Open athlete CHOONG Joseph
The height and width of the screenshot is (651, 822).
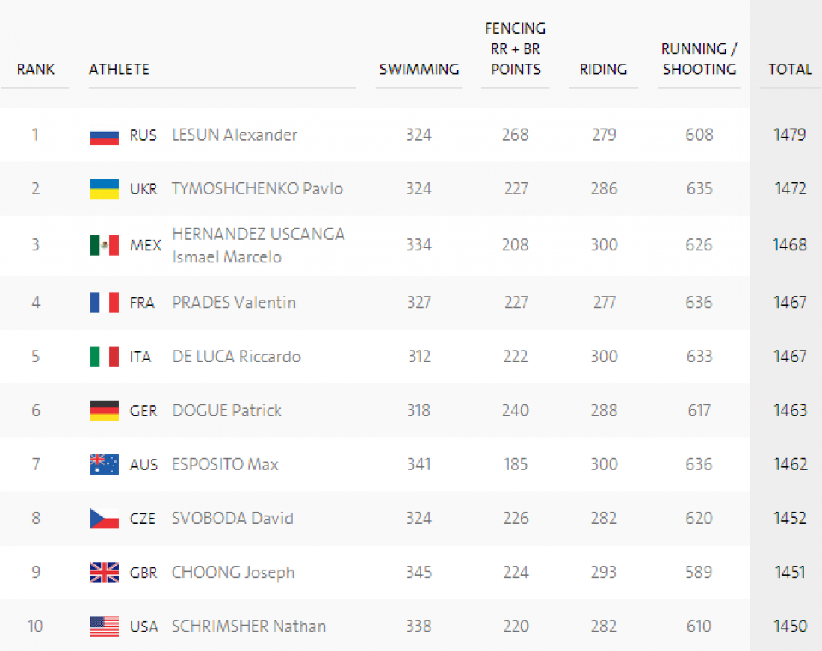pyautogui.click(x=233, y=573)
